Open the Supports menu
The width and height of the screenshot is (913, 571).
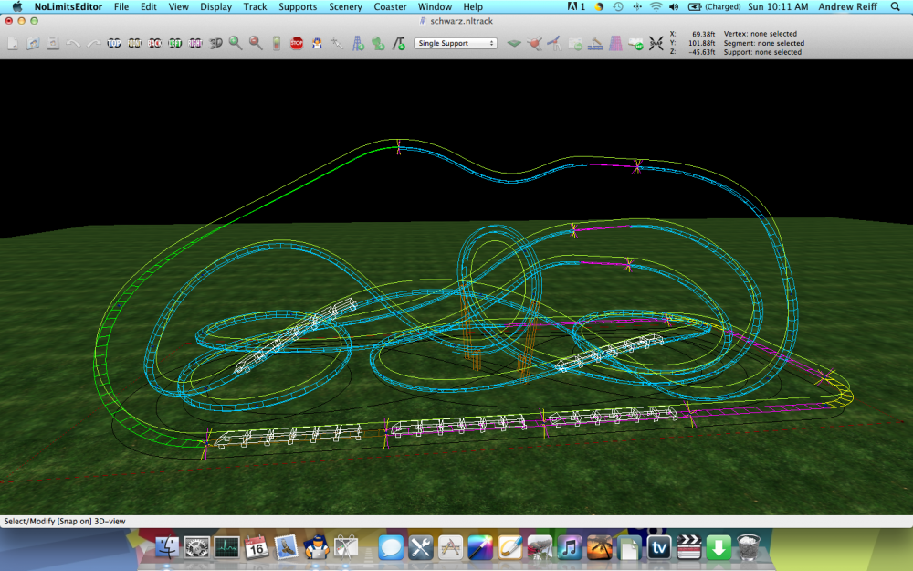298,6
